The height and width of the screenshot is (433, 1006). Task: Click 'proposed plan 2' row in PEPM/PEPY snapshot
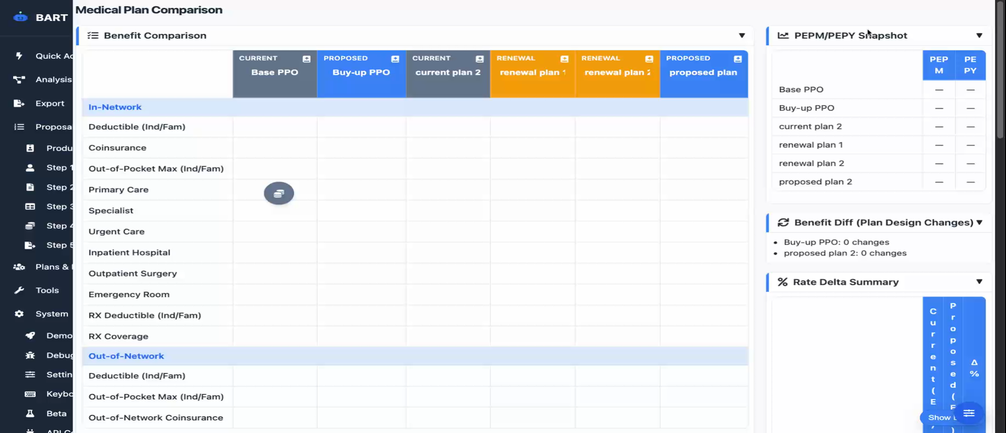coord(878,181)
